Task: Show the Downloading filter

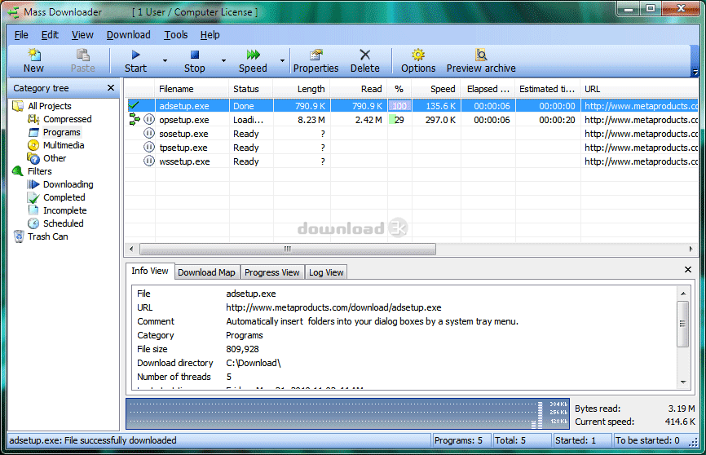Action: click(68, 184)
